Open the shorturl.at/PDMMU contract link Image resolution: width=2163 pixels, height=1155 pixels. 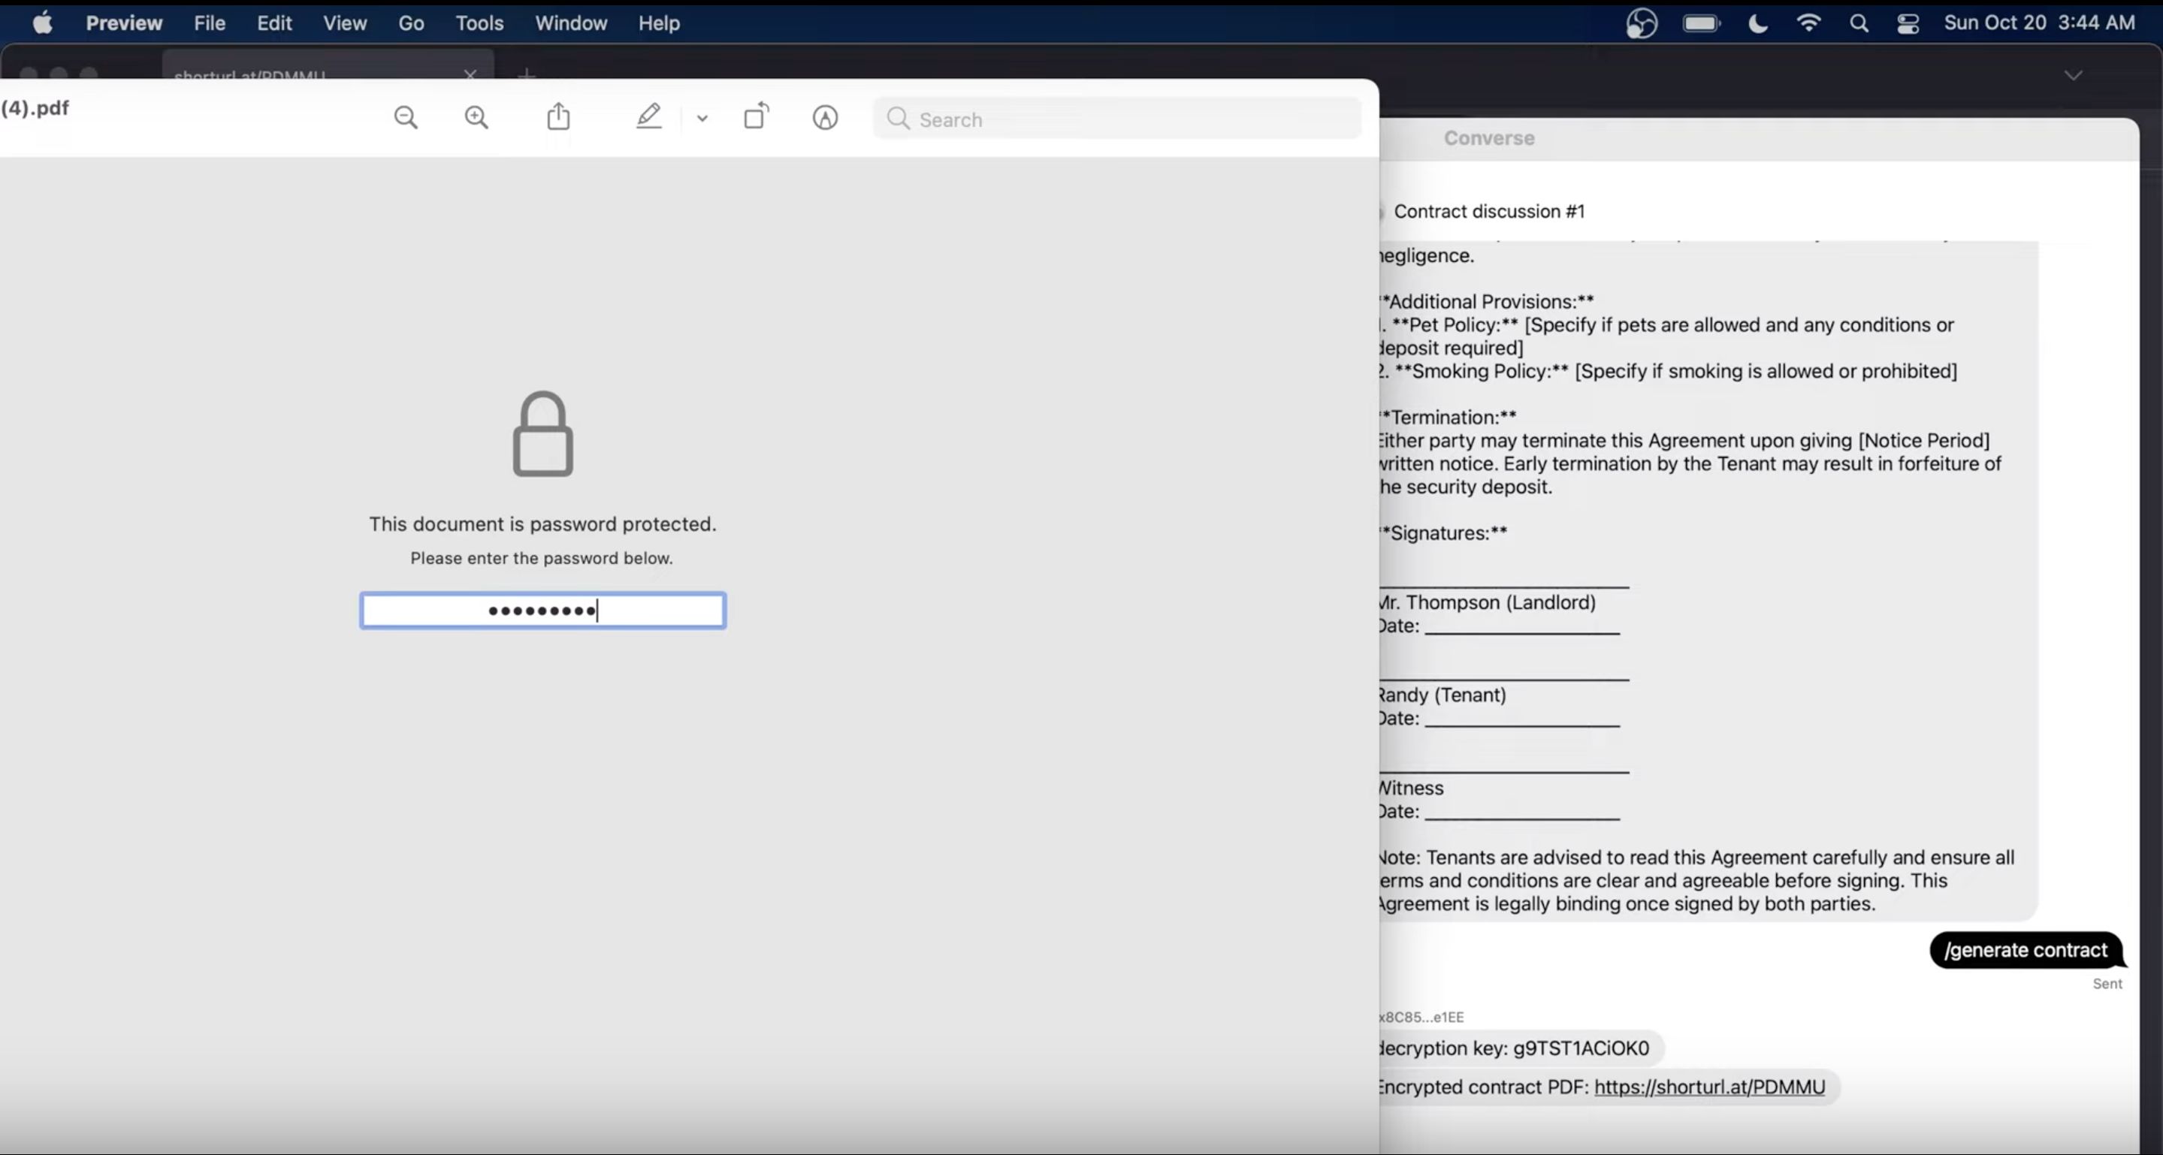tap(1709, 1087)
